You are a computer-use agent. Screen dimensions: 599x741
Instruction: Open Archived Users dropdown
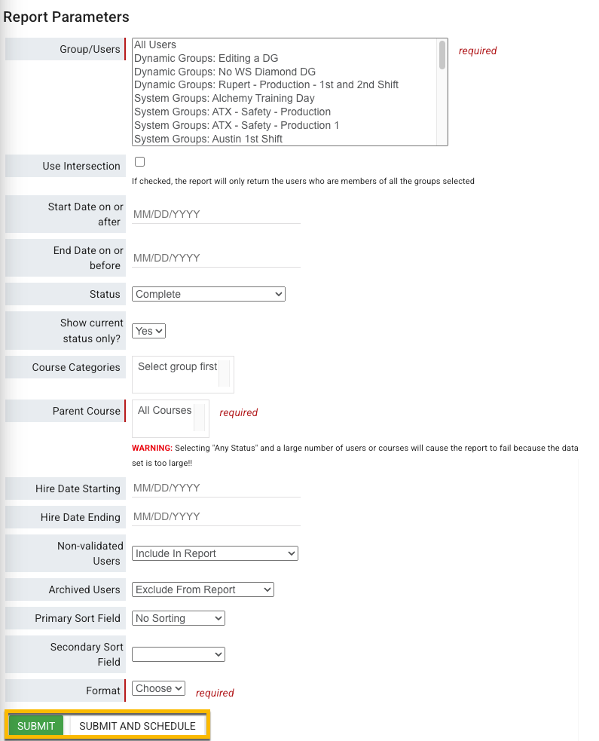click(203, 589)
